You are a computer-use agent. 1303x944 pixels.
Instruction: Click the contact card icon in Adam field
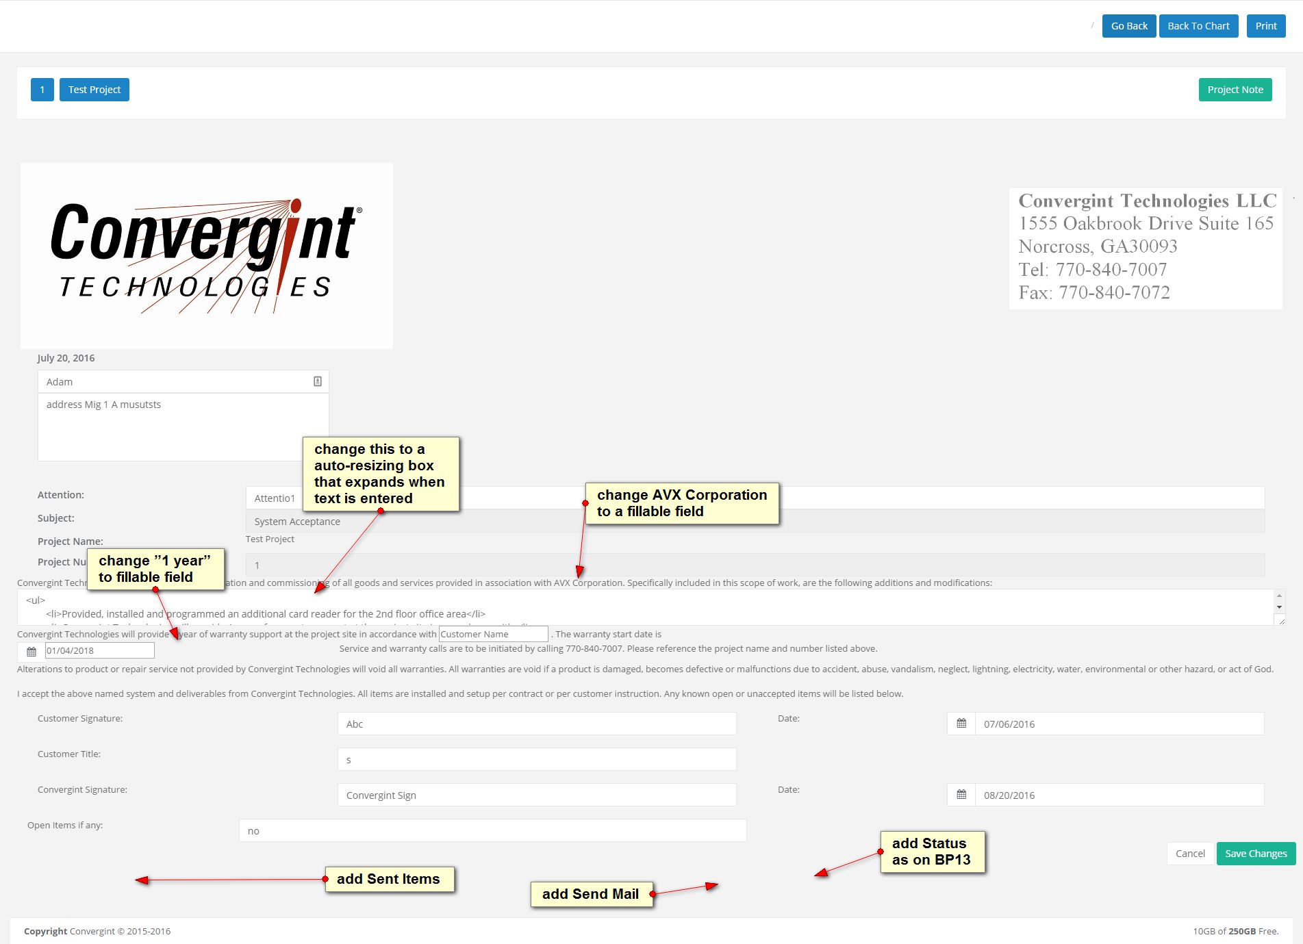point(318,381)
